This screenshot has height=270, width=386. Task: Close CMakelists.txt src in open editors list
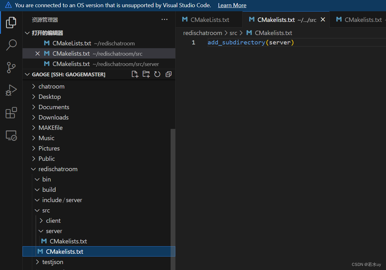coord(38,53)
